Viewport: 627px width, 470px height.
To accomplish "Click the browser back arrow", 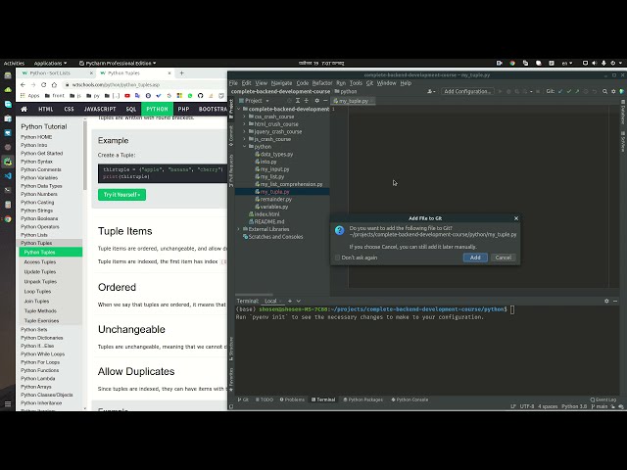I will click(x=23, y=85).
